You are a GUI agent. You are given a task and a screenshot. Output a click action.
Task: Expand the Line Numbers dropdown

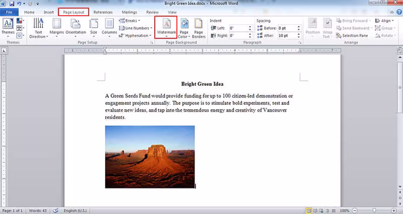(x=136, y=28)
